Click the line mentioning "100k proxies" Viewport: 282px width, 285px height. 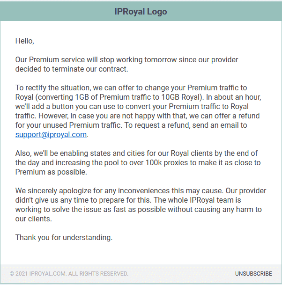(x=138, y=163)
